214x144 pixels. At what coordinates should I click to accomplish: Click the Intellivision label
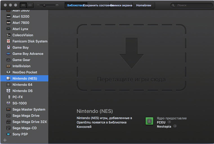point(22,66)
